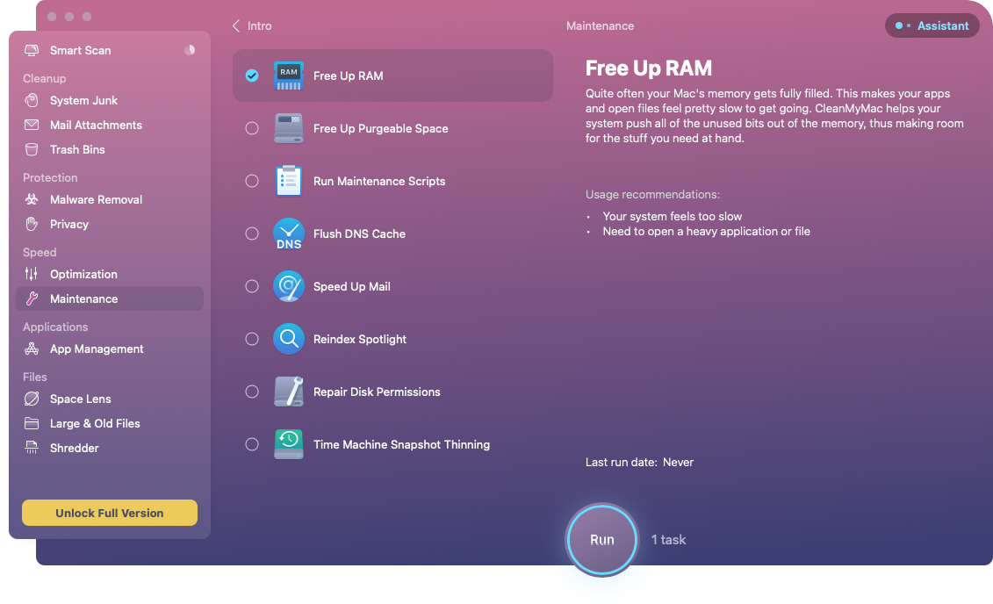Viewport: 993px width, 604px height.
Task: Open Privacy in sidebar
Action: tap(110, 224)
